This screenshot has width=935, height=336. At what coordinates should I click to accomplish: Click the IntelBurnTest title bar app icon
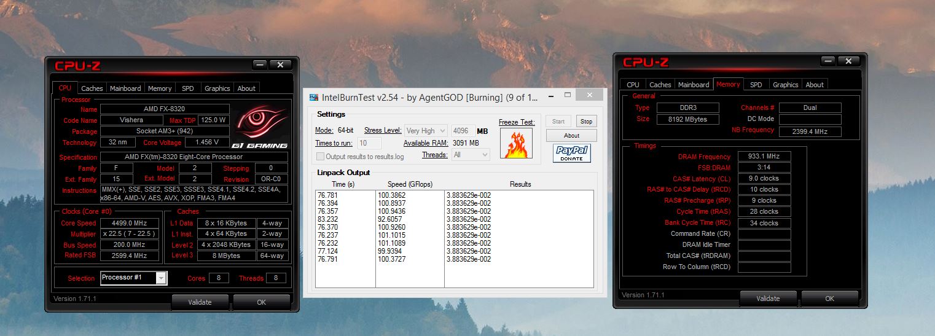pos(314,97)
